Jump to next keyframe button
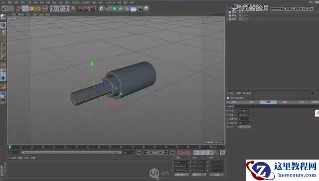The height and width of the screenshot is (181, 319). pyautogui.click(x=165, y=153)
